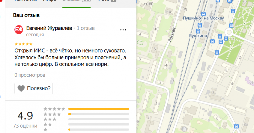
Task: Open Евгений Журавлёв profile name
Action: point(49,28)
